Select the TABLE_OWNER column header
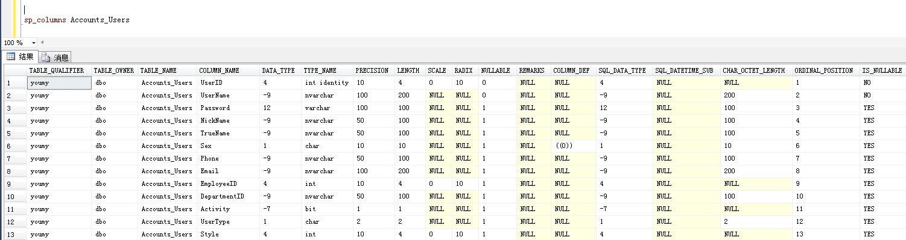Viewport: 906px width, 240px height. pyautogui.click(x=115, y=70)
